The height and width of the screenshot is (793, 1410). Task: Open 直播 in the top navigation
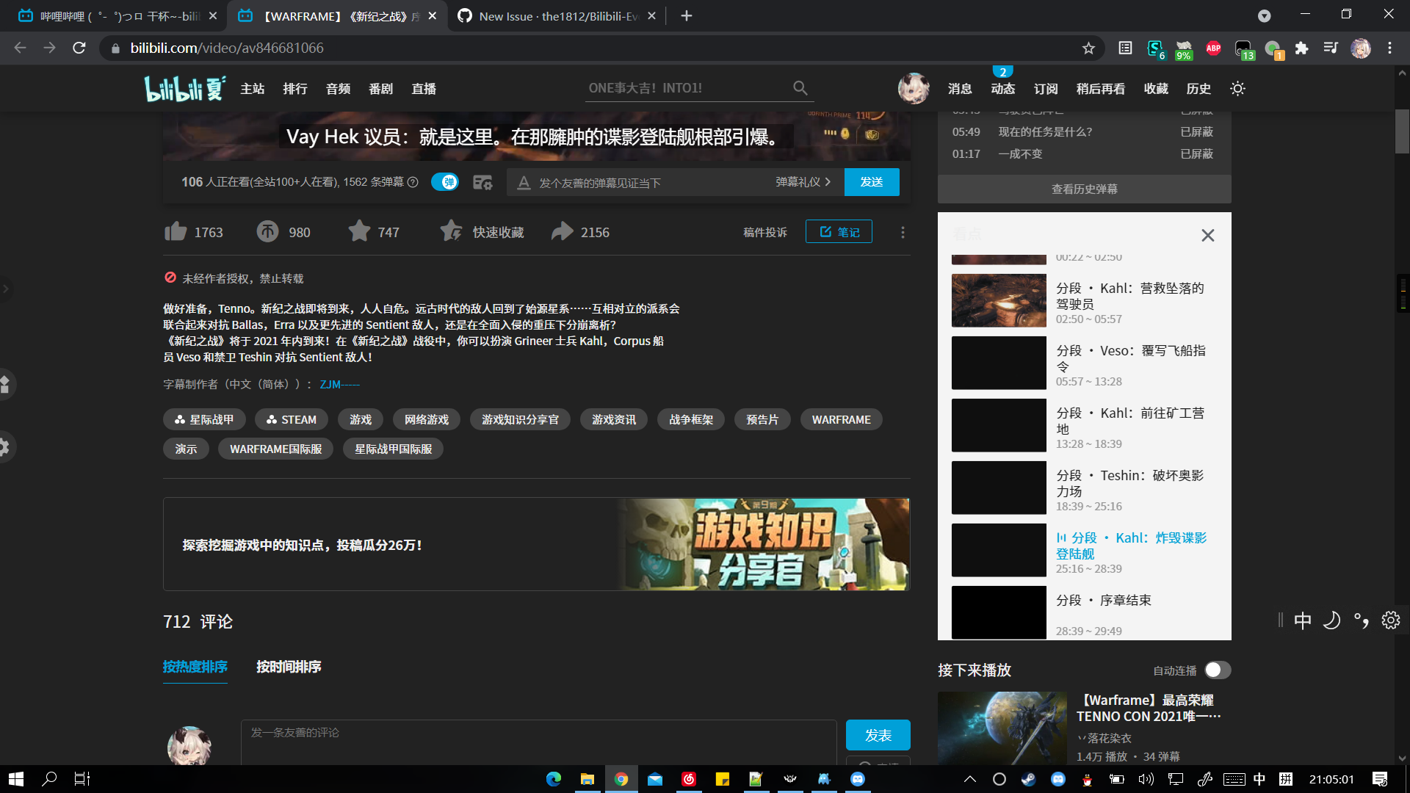(x=424, y=88)
